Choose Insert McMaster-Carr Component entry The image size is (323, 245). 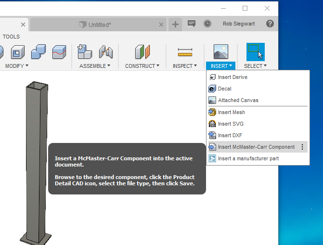(258, 147)
